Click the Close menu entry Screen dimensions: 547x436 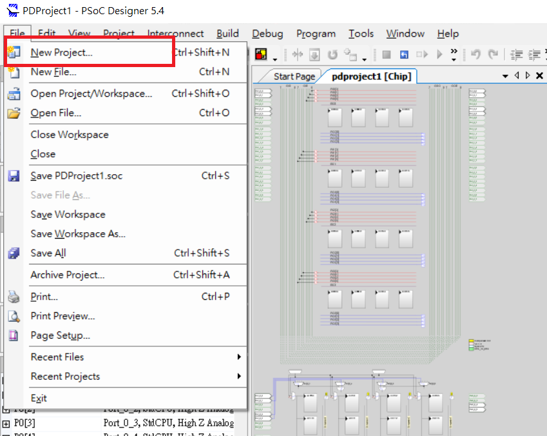tap(126, 154)
